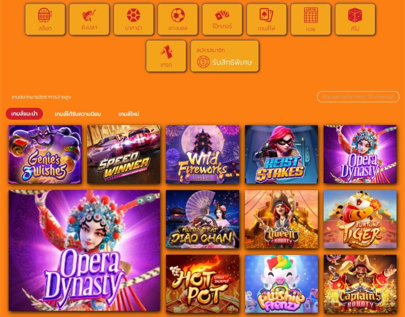Switch to the เกมส์ใหม่ tab
405x317 pixels.
click(129, 114)
